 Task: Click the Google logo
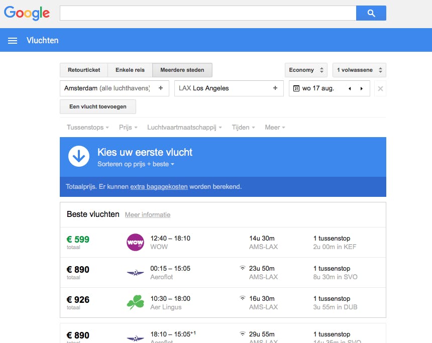tap(27, 14)
